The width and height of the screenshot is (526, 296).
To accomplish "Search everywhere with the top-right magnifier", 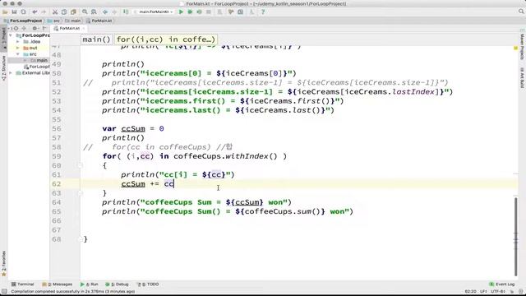I will click(521, 12).
